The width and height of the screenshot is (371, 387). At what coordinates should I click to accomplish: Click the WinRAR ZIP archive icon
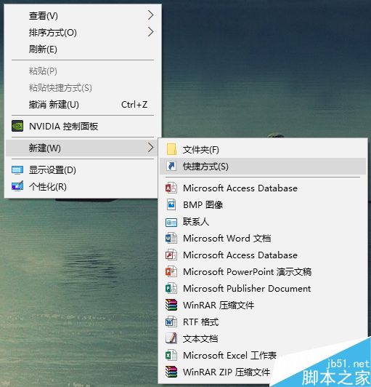point(171,372)
